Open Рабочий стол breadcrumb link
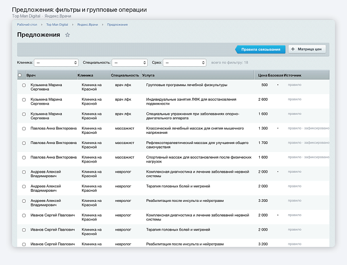 (27, 25)
